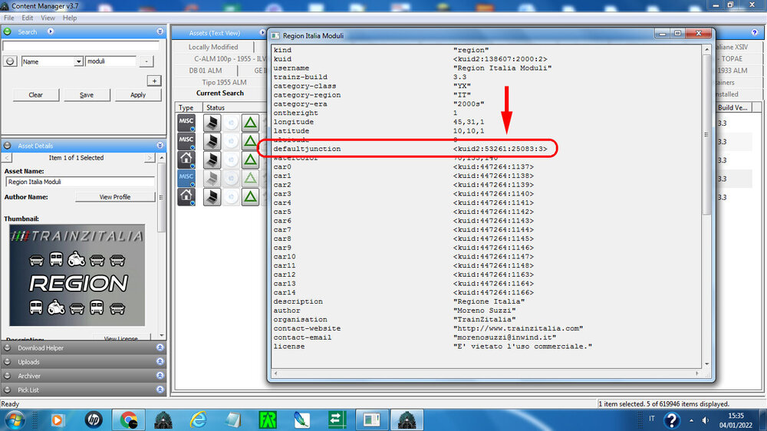Open the View menu
The width and height of the screenshot is (767, 431).
coord(48,18)
